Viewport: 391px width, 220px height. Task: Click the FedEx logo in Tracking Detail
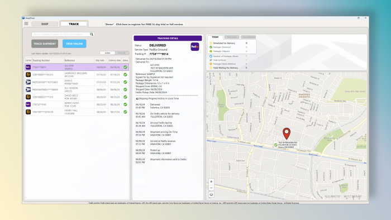[x=195, y=46]
